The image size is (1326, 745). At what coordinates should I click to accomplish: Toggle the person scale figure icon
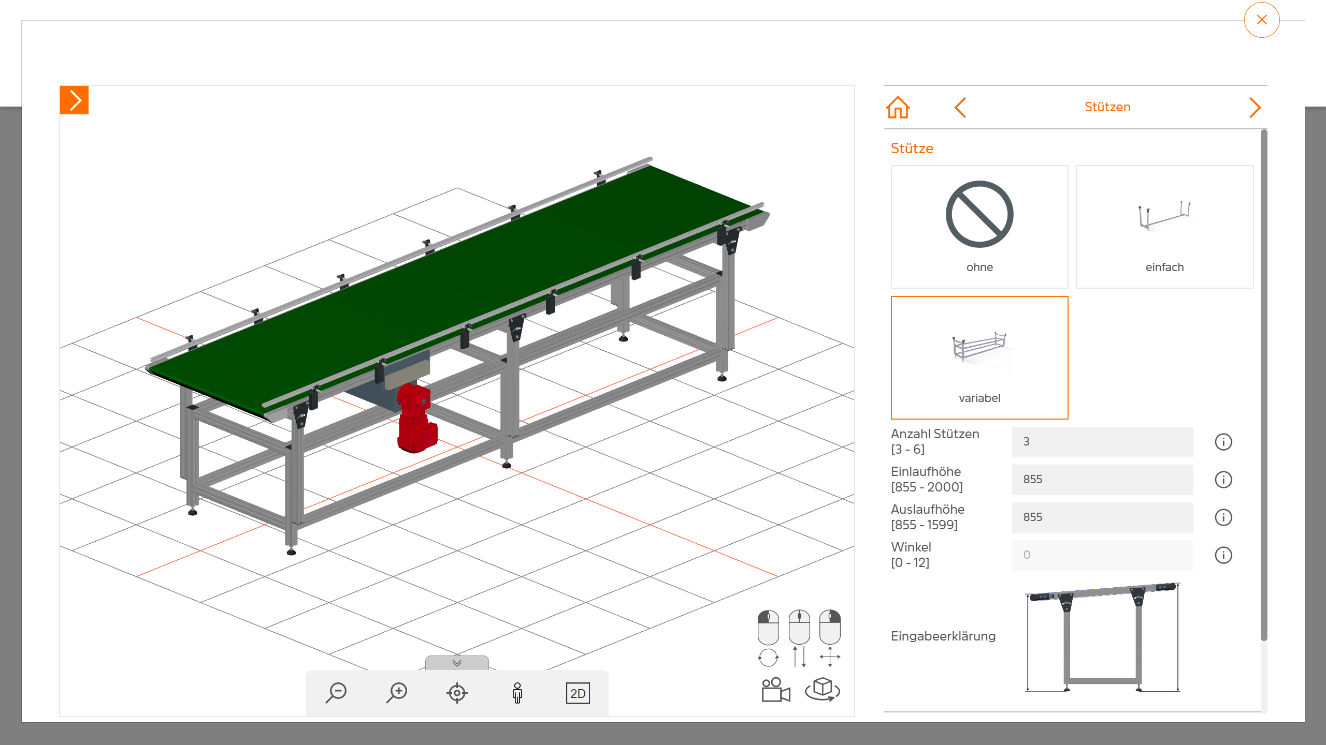coord(517,693)
